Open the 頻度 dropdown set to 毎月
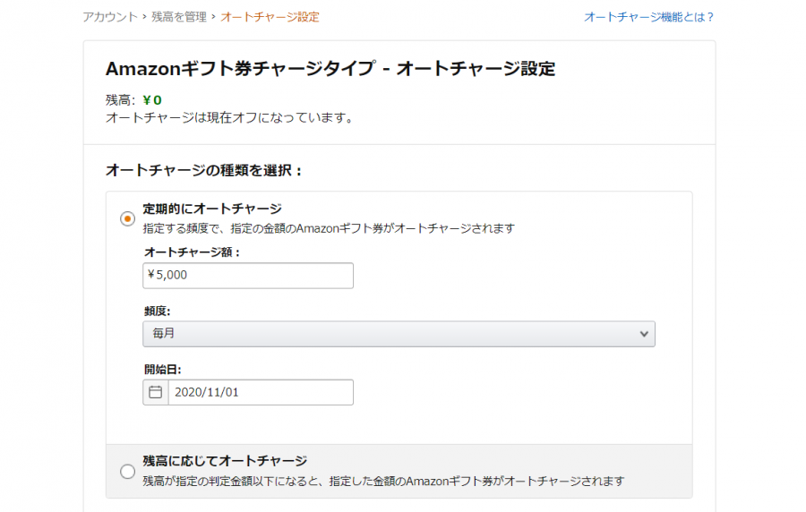Image resolution: width=806 pixels, height=512 pixels. pos(399,334)
